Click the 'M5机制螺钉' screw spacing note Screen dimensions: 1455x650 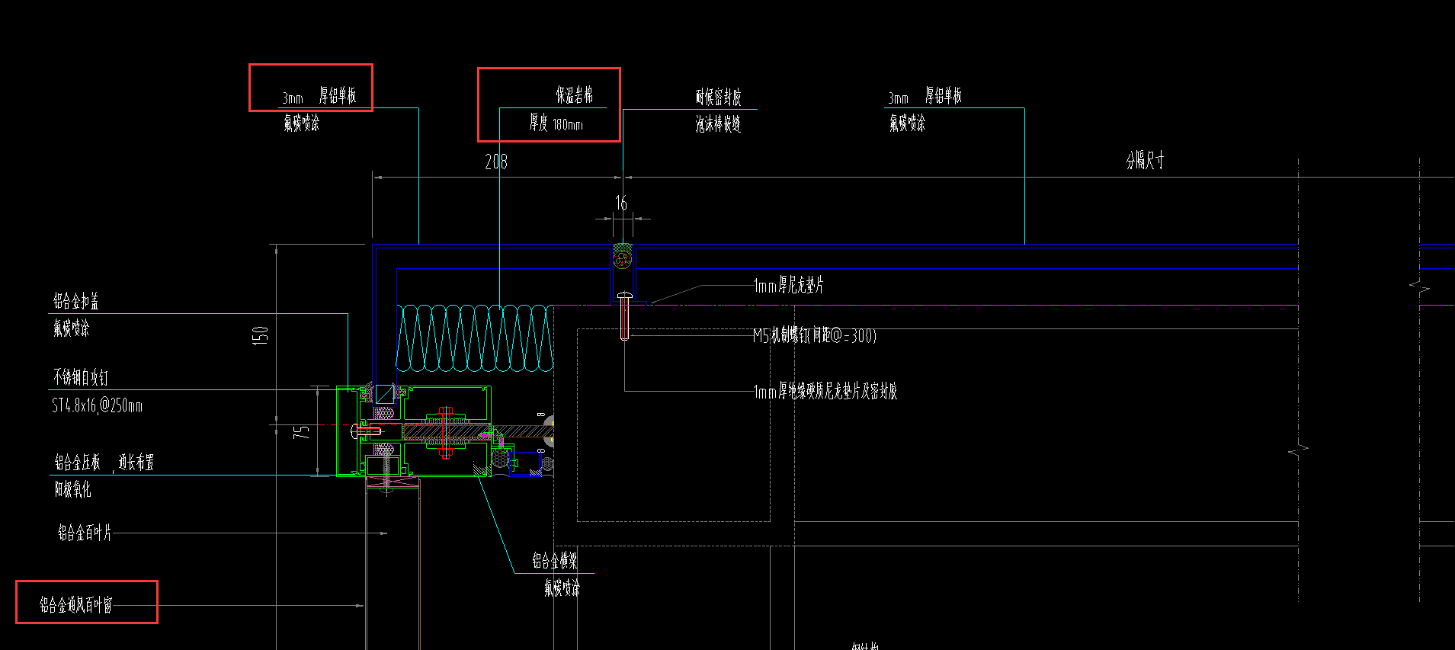[x=814, y=335]
